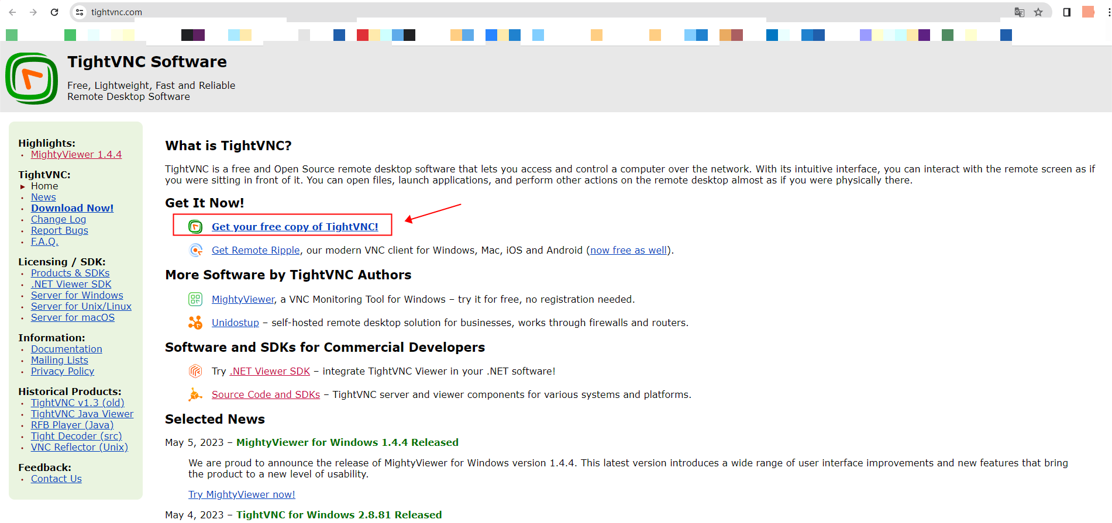Image resolution: width=1112 pixels, height=523 pixels.
Task: Click the translate page icon
Action: tap(1020, 12)
